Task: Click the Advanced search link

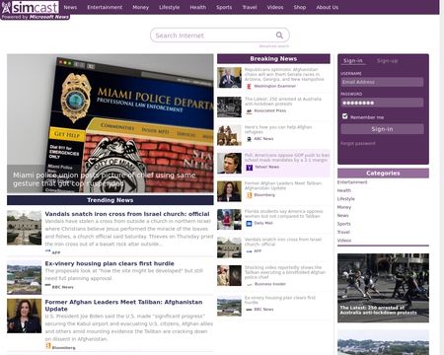Action: pyautogui.click(x=274, y=46)
